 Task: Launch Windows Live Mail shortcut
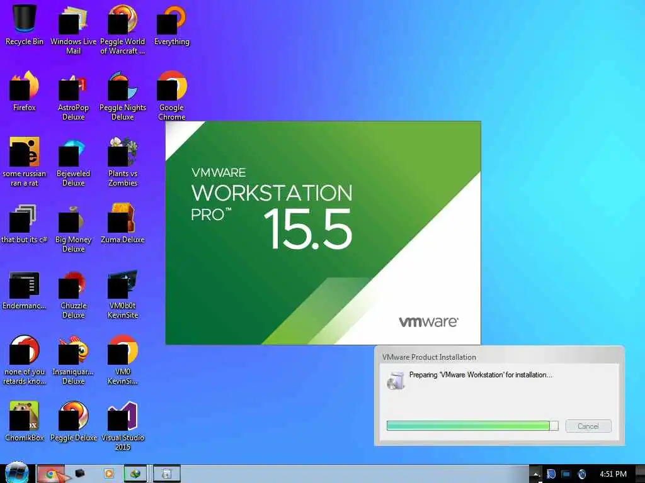[73, 30]
